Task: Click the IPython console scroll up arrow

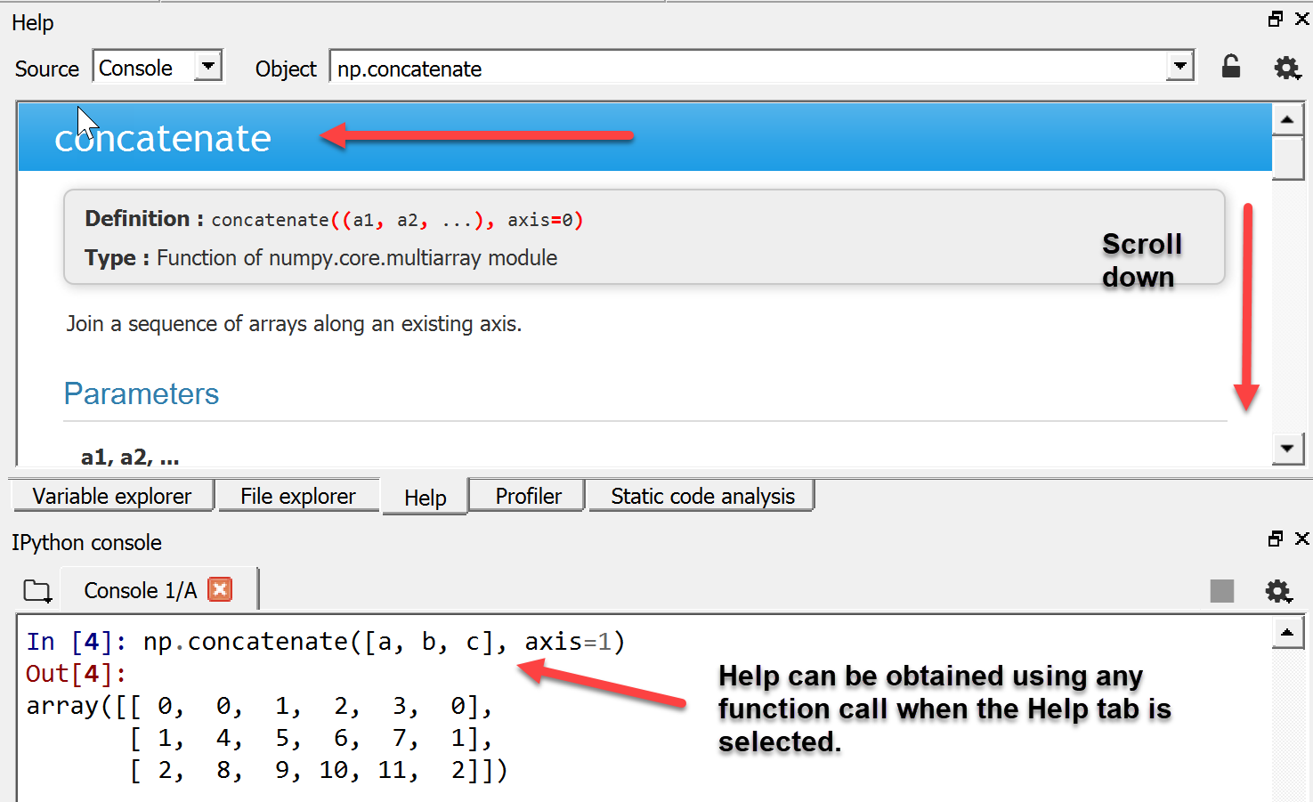Action: click(x=1287, y=633)
